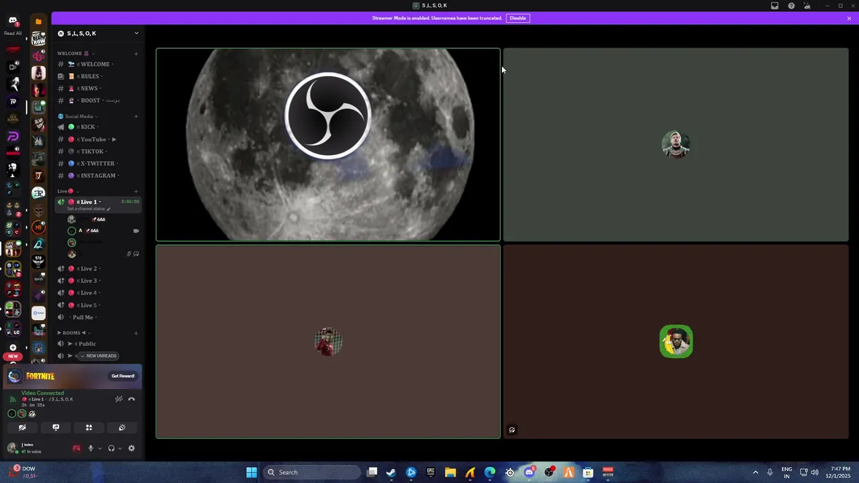Click the red camera-off icon in user panel
Screen dimensions: 859x483
(77, 448)
